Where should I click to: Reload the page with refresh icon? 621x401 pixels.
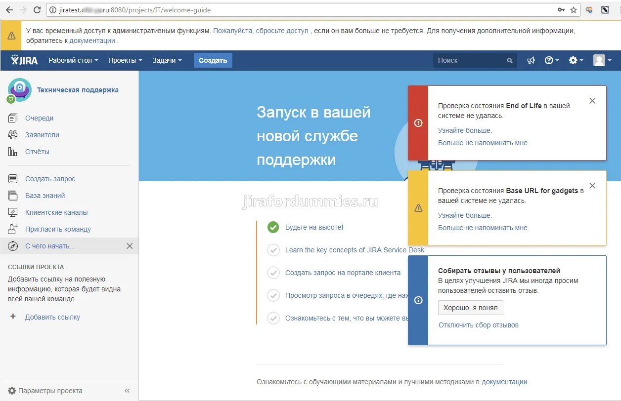point(37,10)
